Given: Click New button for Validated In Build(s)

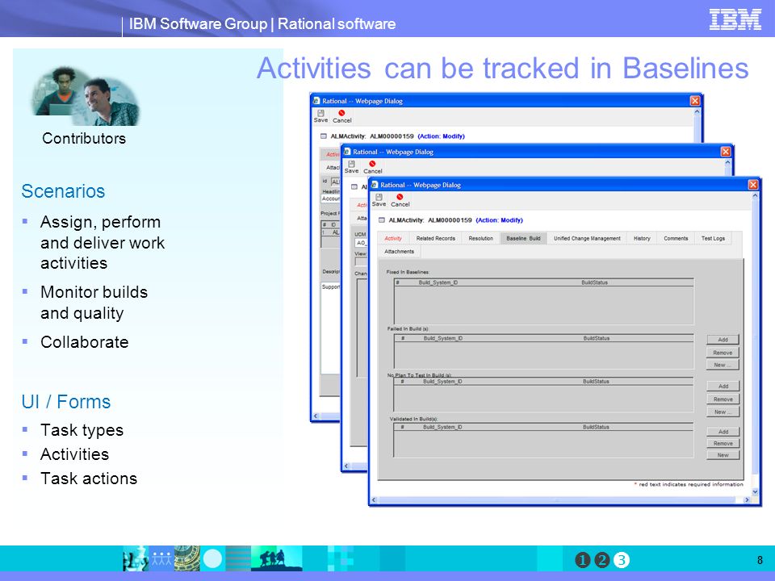Looking at the screenshot, I should pyautogui.click(x=723, y=455).
